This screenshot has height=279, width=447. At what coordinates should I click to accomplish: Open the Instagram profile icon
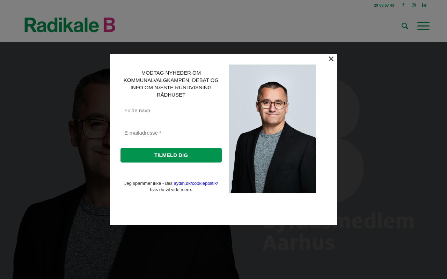413,5
